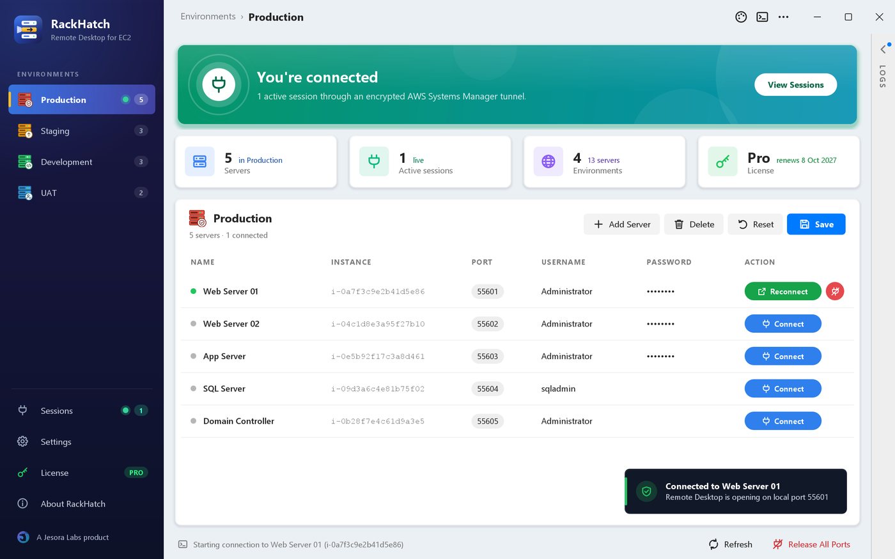The image size is (895, 559).
Task: Click the Add Server button
Action: point(621,224)
